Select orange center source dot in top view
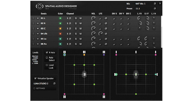Viewport: 193px width, 101px height. click(x=84, y=55)
